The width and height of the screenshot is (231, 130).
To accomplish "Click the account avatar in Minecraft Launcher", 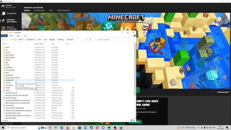I will pos(3,6).
